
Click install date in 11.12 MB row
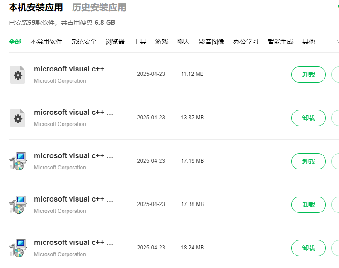click(x=151, y=74)
